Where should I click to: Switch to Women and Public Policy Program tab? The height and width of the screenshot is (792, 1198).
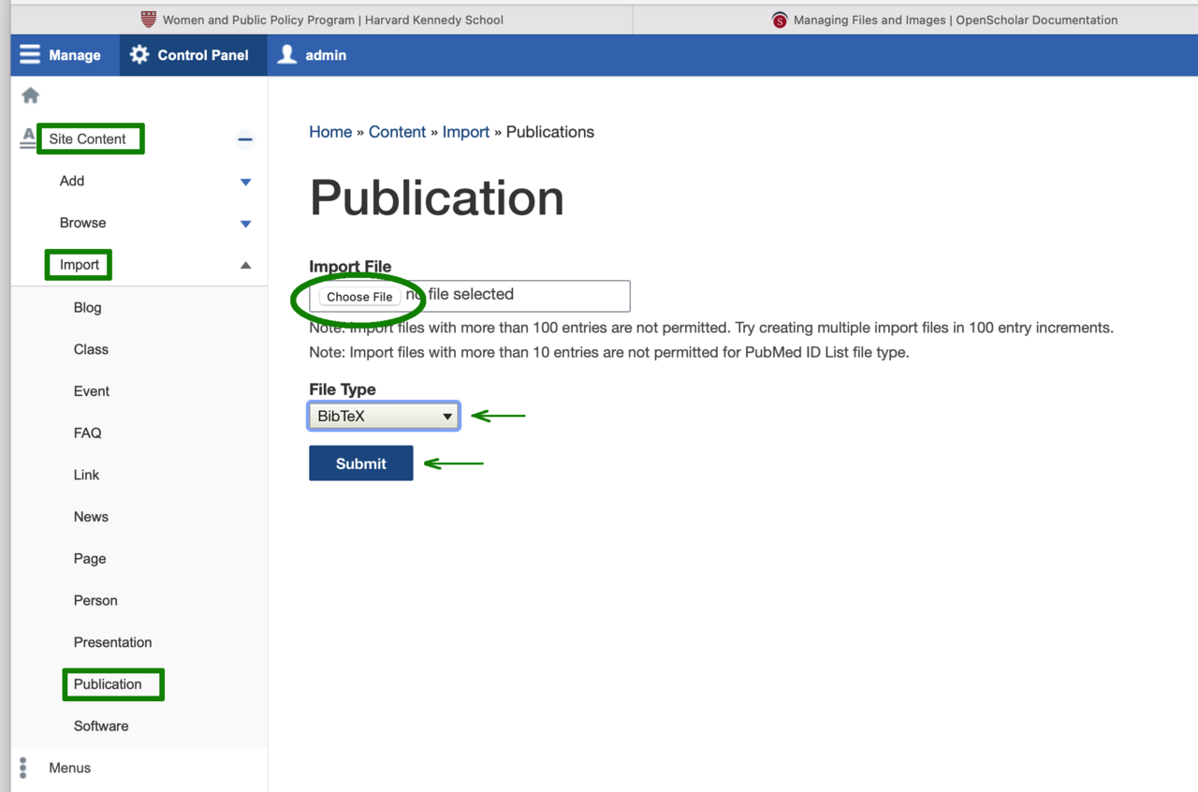tap(322, 20)
